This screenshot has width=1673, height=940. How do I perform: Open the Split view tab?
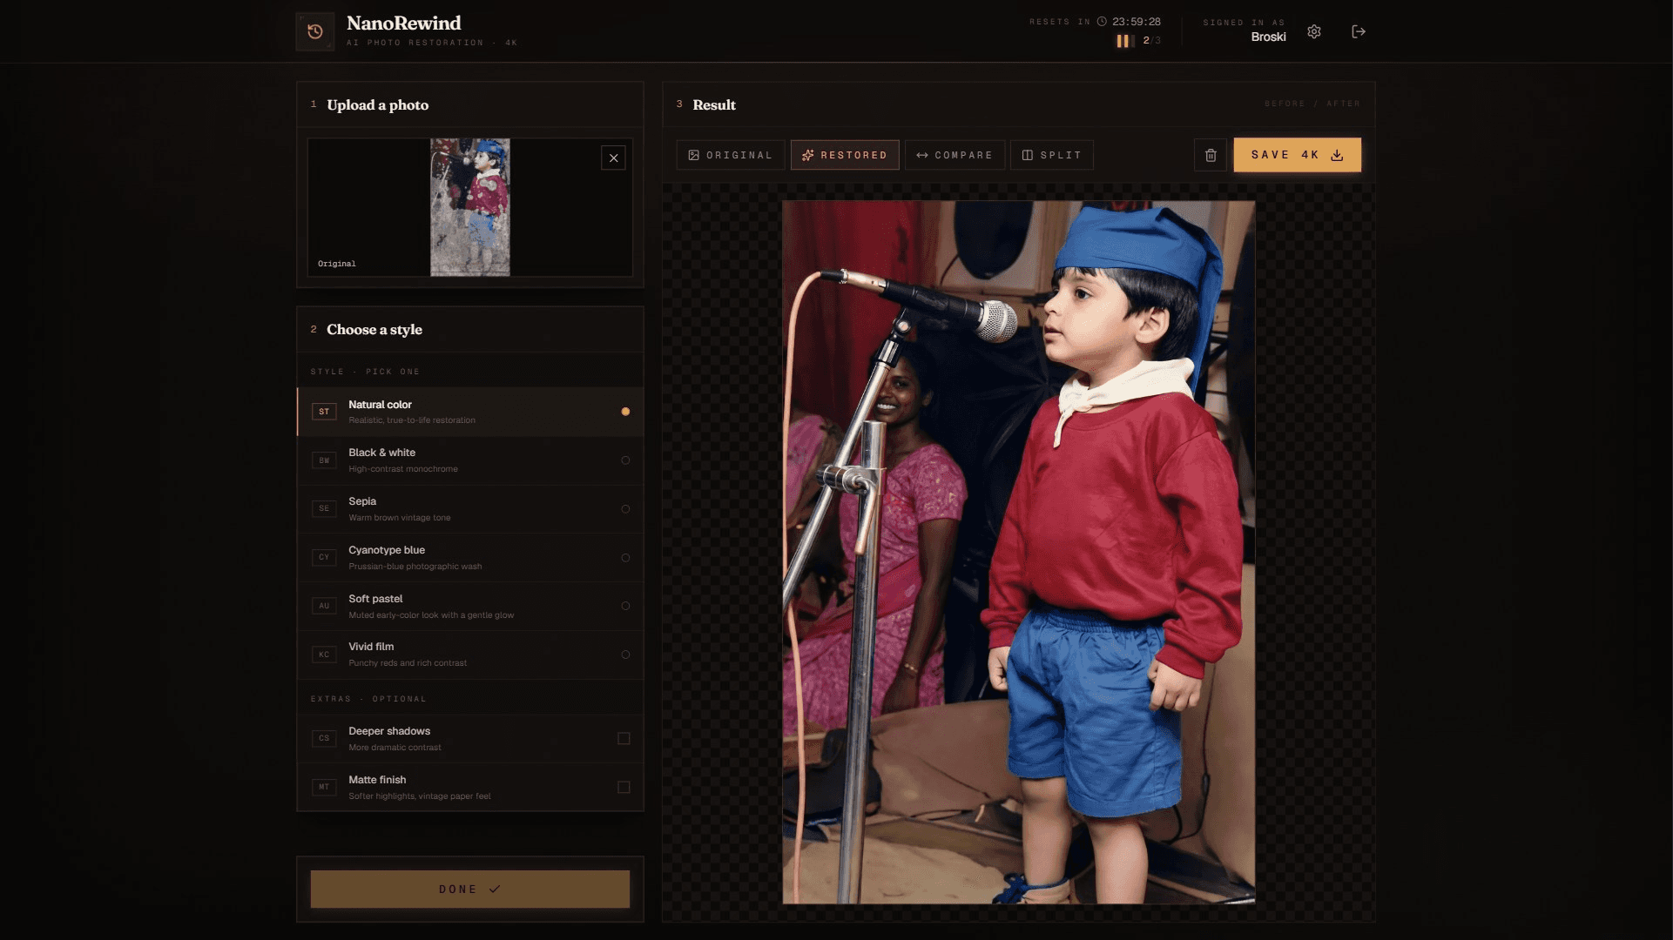pos(1051,155)
